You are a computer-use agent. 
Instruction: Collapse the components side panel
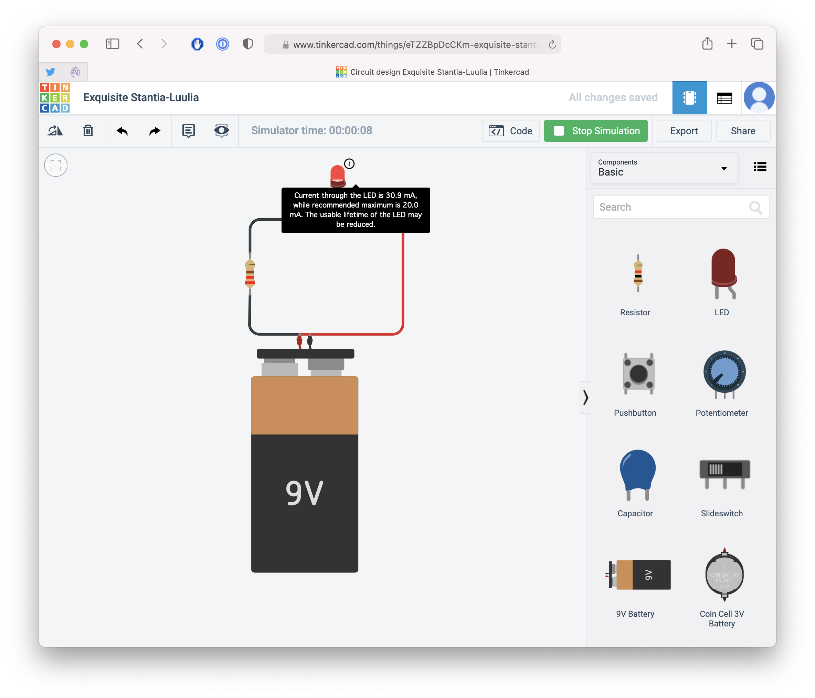[x=585, y=398]
